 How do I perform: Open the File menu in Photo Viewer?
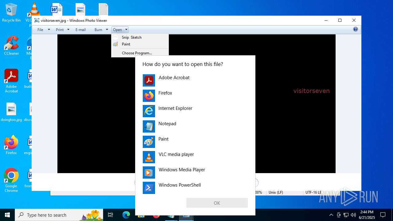click(x=40, y=29)
